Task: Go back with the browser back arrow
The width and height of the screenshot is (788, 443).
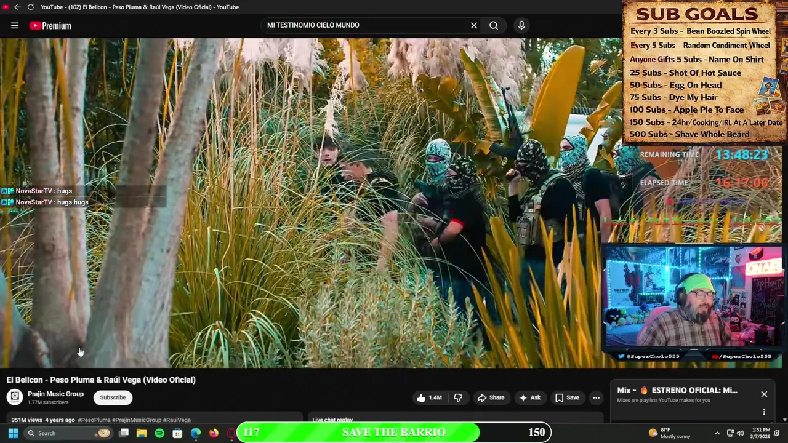Action: pos(17,7)
